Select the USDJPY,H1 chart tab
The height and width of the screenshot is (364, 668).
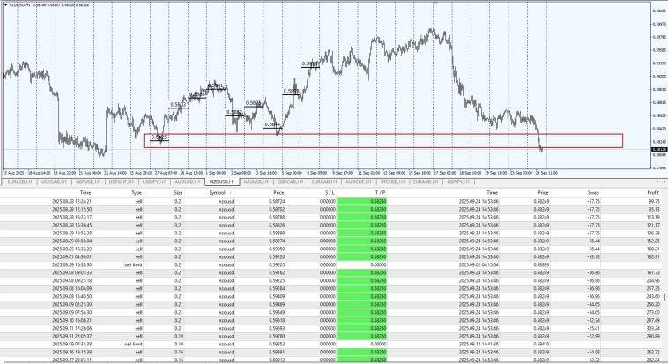154,182
